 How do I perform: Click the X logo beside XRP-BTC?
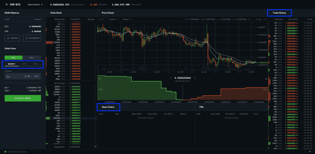click(x=6, y=4)
